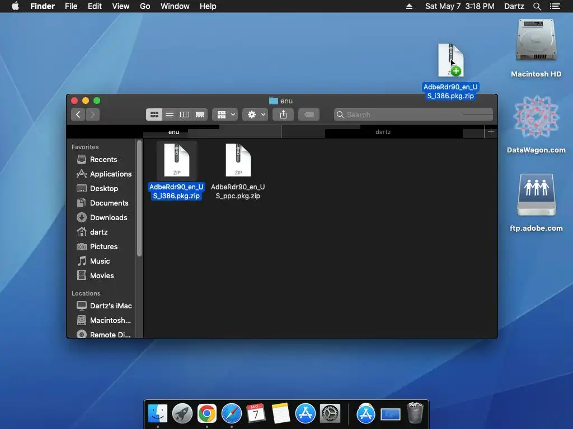Open the Applications folder stack in Dock
The width and height of the screenshot is (573, 429).
[x=366, y=413]
